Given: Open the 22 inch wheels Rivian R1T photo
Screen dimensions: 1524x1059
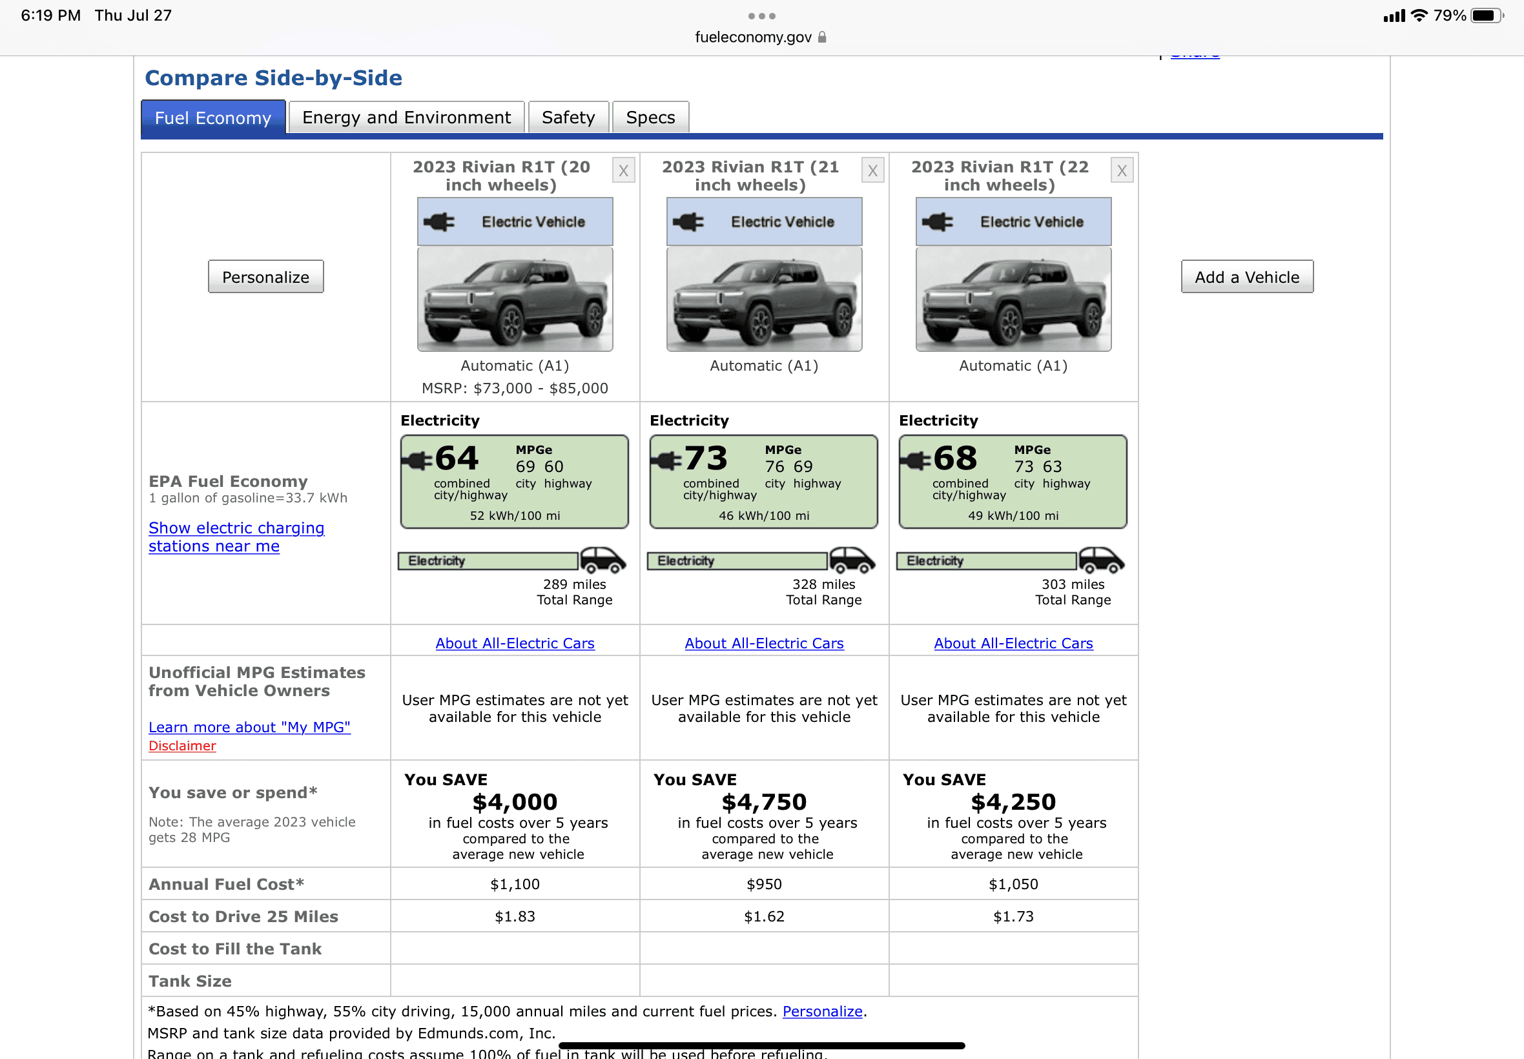Looking at the screenshot, I should pos(1013,299).
